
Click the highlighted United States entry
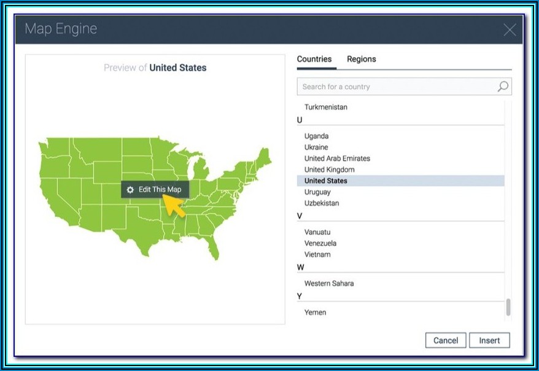coord(325,181)
